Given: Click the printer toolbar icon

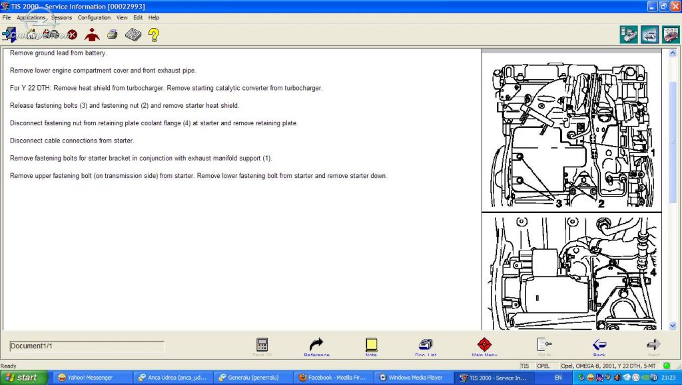Looking at the screenshot, I should [x=112, y=34].
